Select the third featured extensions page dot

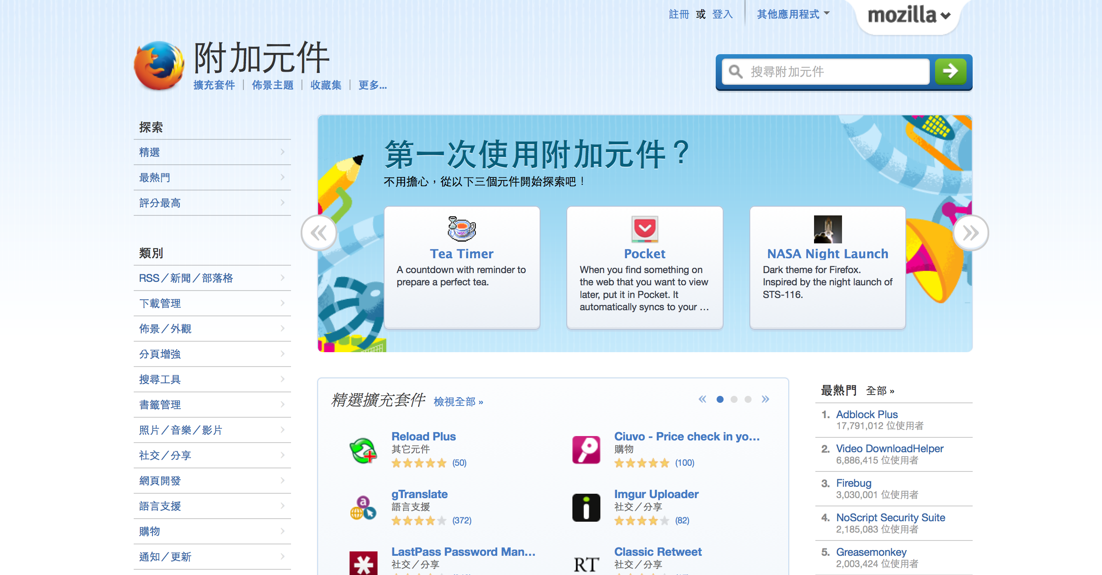pyautogui.click(x=748, y=399)
